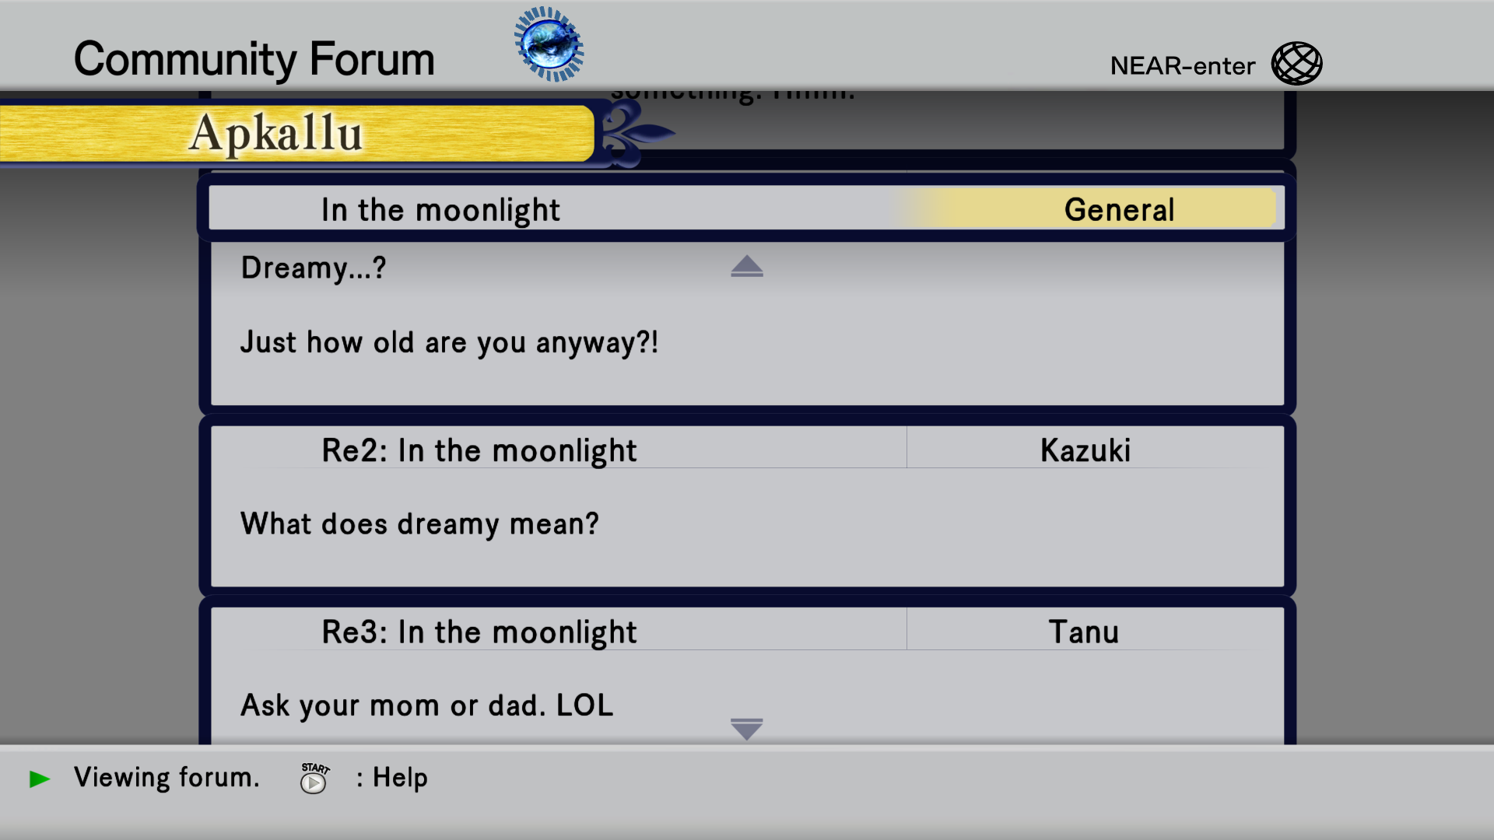Image resolution: width=1494 pixels, height=840 pixels.
Task: Click the blue spinning globe icon
Action: click(x=549, y=44)
